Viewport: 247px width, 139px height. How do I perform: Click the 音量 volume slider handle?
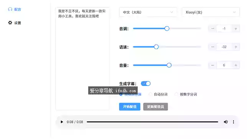click(169, 65)
